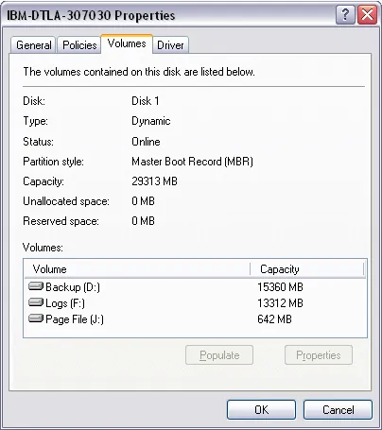Viewport: 382px width, 430px height.
Task: Click the drive icon beside Page File (J:)
Action: tap(36, 318)
